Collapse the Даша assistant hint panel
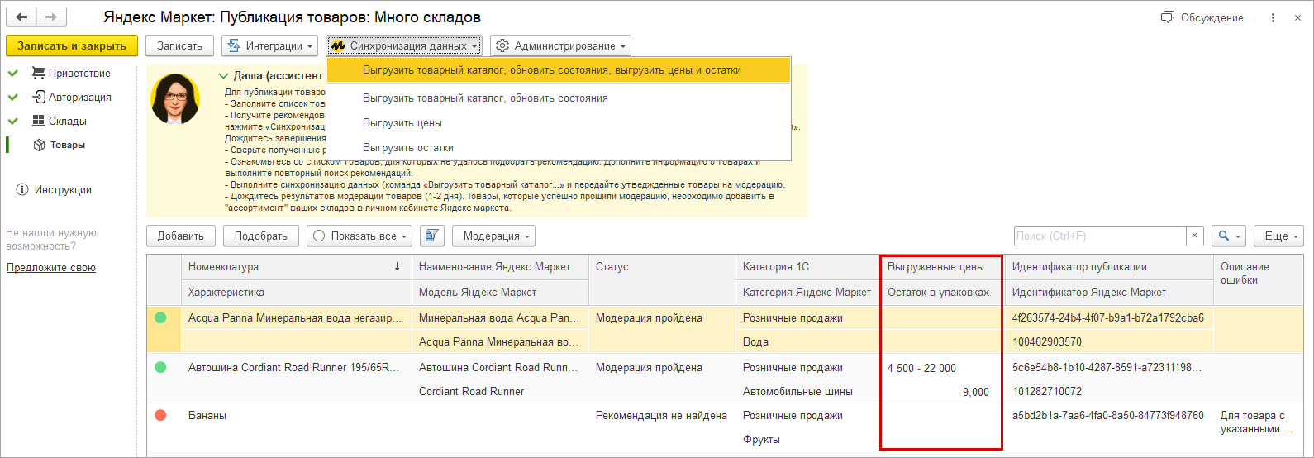Screen dimensions: 1314x458 (x=223, y=75)
